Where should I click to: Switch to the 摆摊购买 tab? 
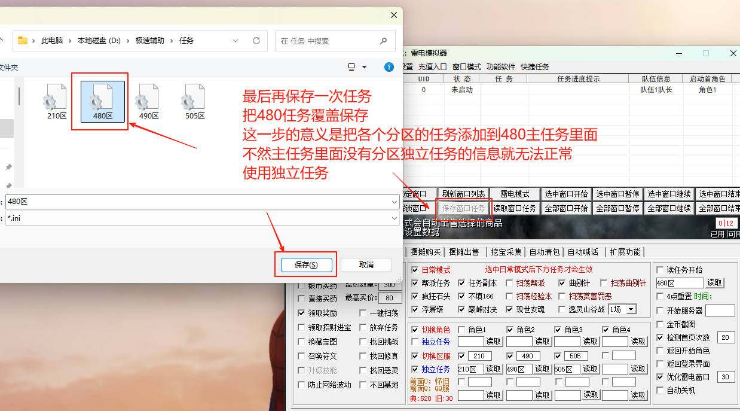[x=426, y=252]
